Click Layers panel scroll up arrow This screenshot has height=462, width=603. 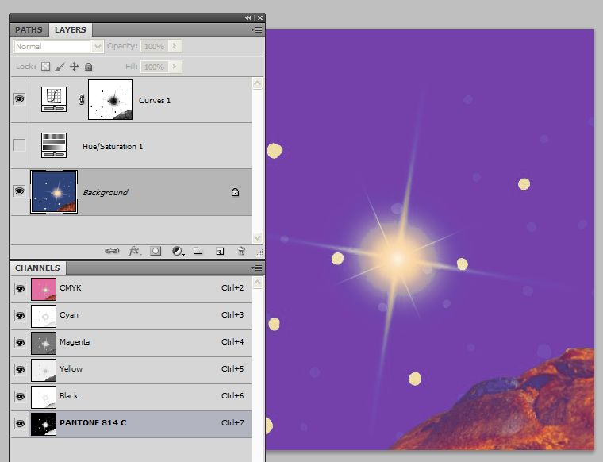coord(257,83)
